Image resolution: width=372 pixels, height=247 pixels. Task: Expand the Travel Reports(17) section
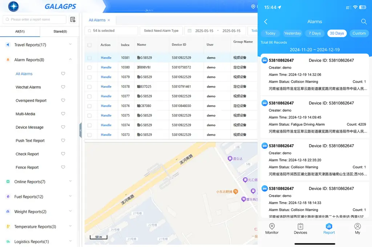70,44
